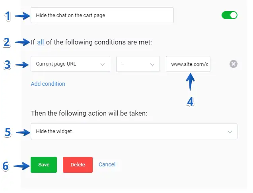Toggle the green rule enable switch

point(230,15)
